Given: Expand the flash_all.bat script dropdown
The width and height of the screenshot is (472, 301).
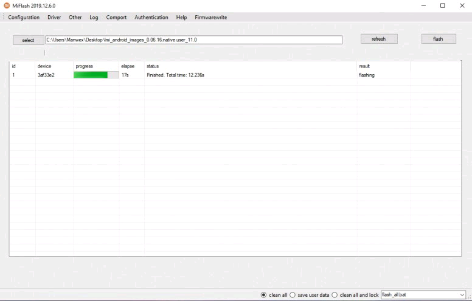Looking at the screenshot, I should tap(461, 295).
